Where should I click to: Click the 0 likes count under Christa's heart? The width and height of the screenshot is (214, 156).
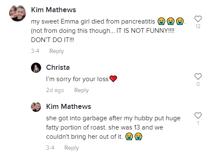pyautogui.click(x=198, y=84)
